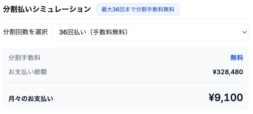Click the 分割回数を選択 label
Screen dimensions: 253x114
pyautogui.click(x=25, y=32)
